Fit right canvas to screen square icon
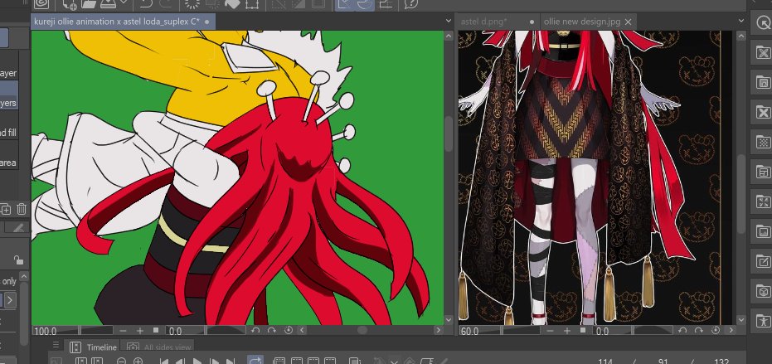The height and width of the screenshot is (364, 772). tap(584, 330)
